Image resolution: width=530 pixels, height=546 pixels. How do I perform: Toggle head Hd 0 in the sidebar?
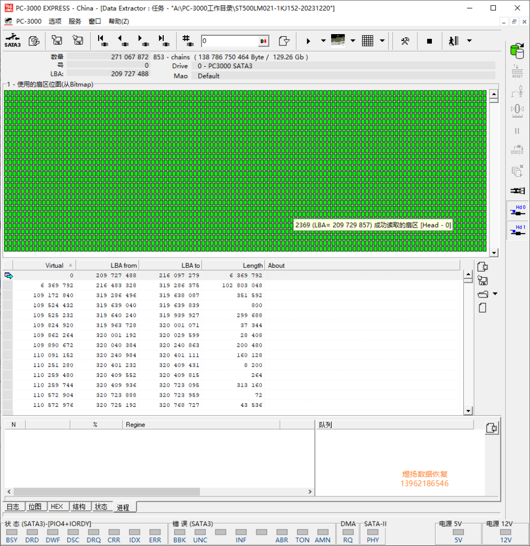click(x=517, y=211)
